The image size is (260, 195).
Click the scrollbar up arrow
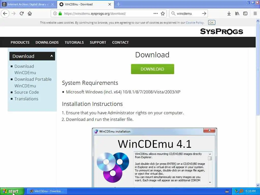pos(258,21)
